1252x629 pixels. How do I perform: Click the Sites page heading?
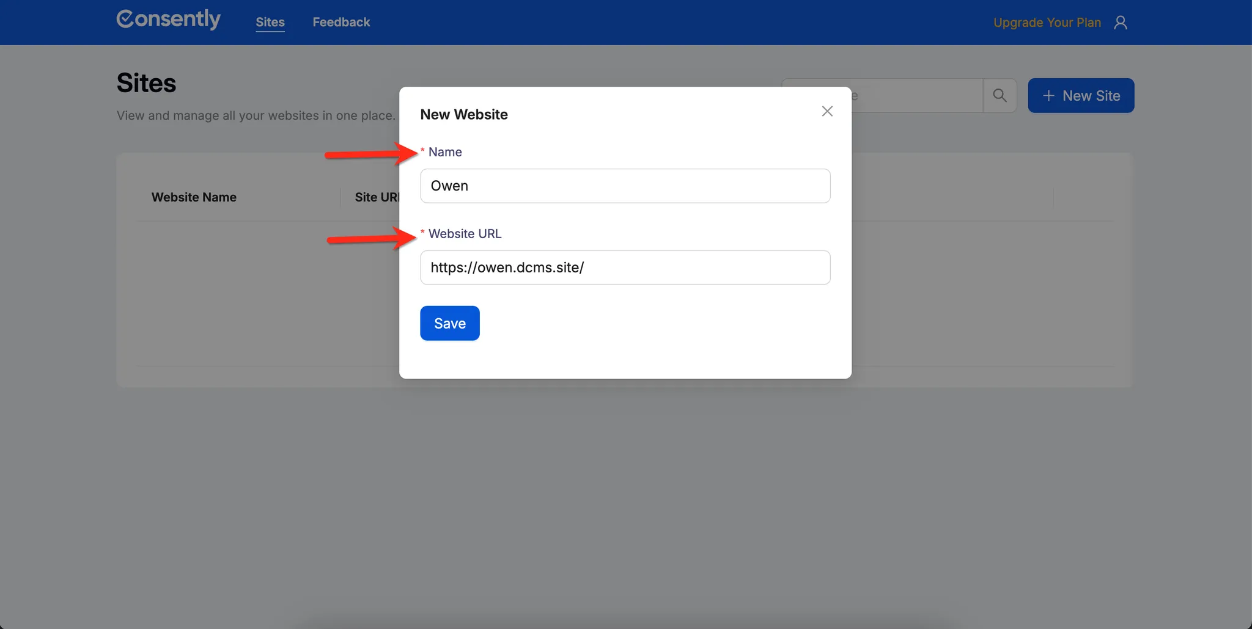tap(146, 83)
